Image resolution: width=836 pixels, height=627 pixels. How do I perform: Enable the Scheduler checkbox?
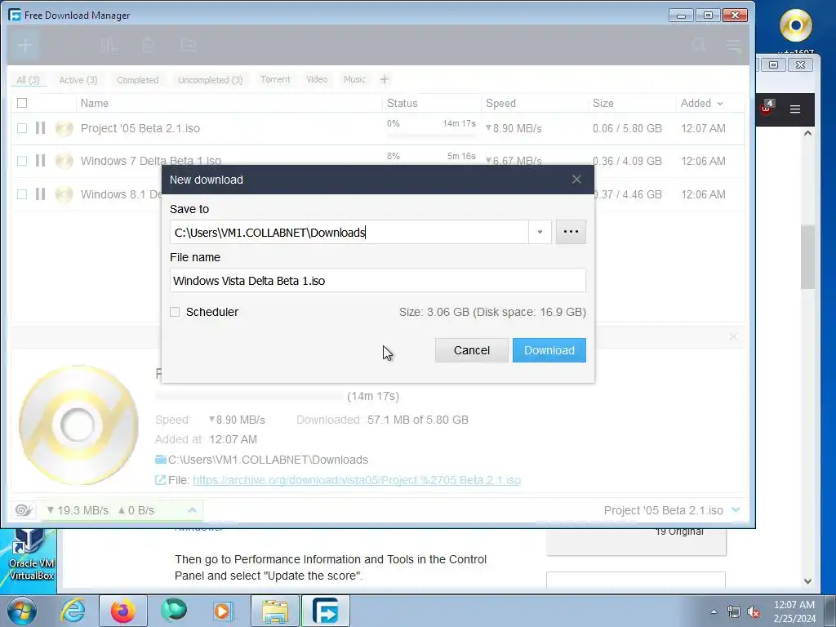click(x=175, y=312)
